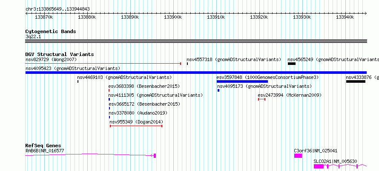379x171 pixels.
Task: Open the SLCO2A1|NM_005630 gene label
Action: click(x=336, y=161)
